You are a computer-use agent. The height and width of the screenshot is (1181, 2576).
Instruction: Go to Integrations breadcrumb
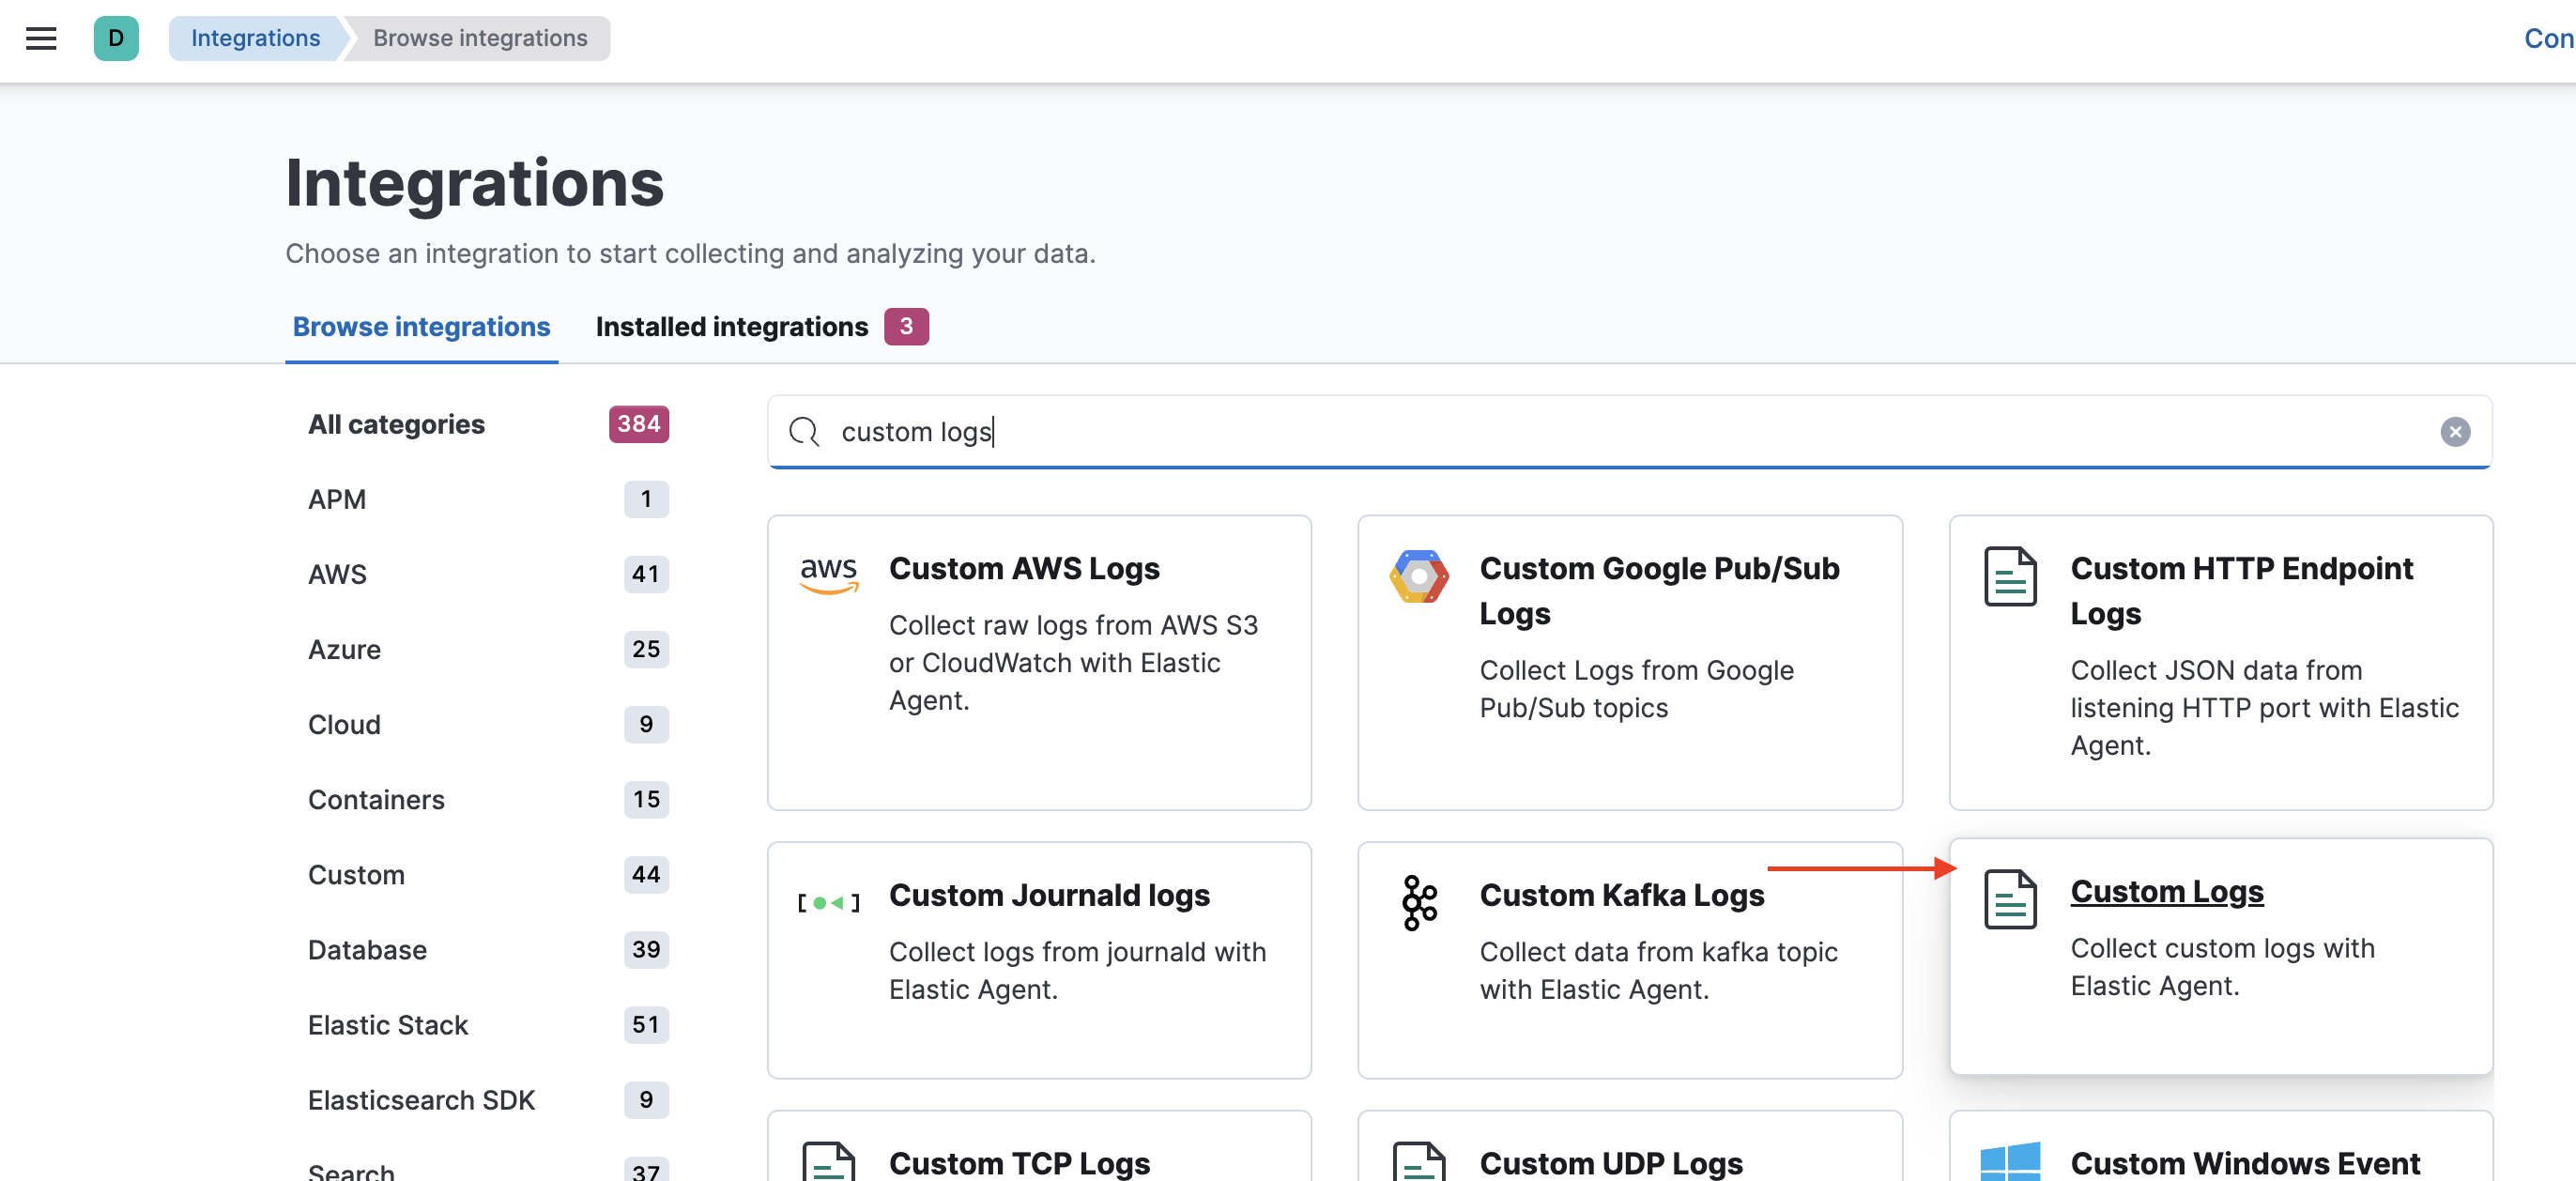(x=255, y=38)
